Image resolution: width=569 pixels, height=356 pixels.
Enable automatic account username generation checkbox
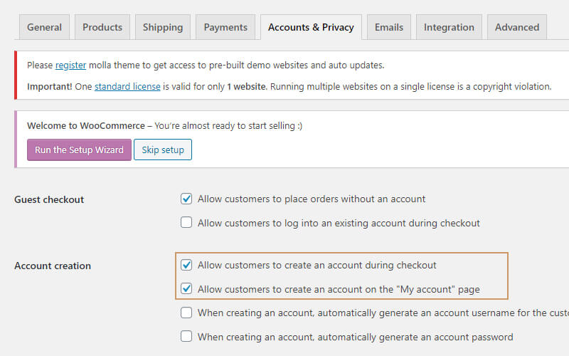(x=186, y=313)
